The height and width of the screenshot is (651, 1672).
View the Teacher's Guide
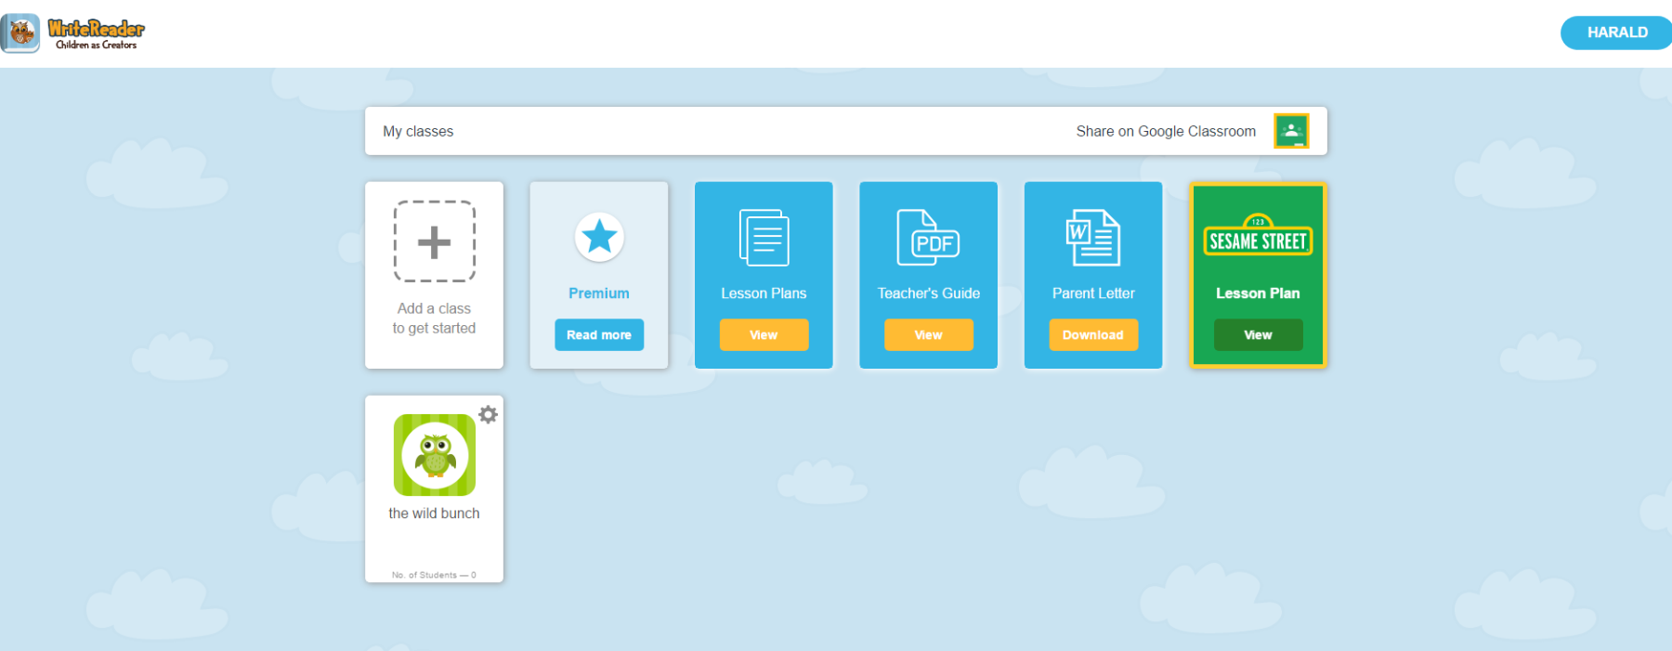point(928,335)
